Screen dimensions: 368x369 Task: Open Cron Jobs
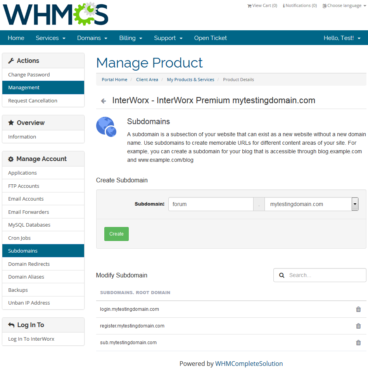[x=43, y=238]
